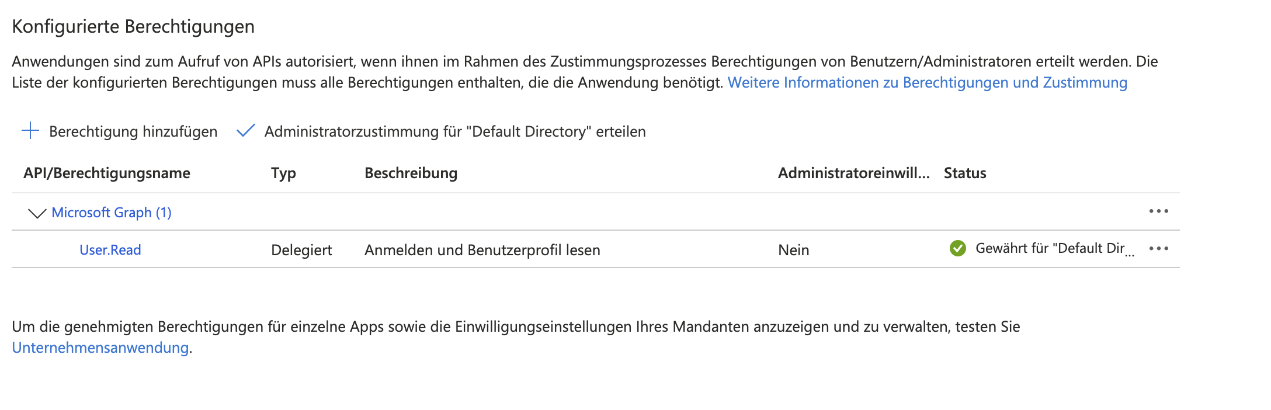
Task: Click the plus icon for adding permission
Action: tap(30, 131)
